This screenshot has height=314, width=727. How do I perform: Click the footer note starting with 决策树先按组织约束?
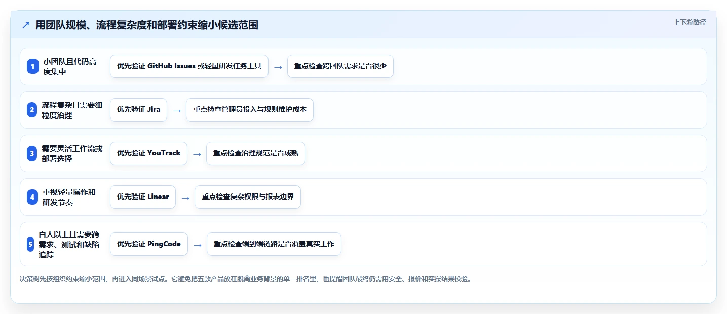246,279
